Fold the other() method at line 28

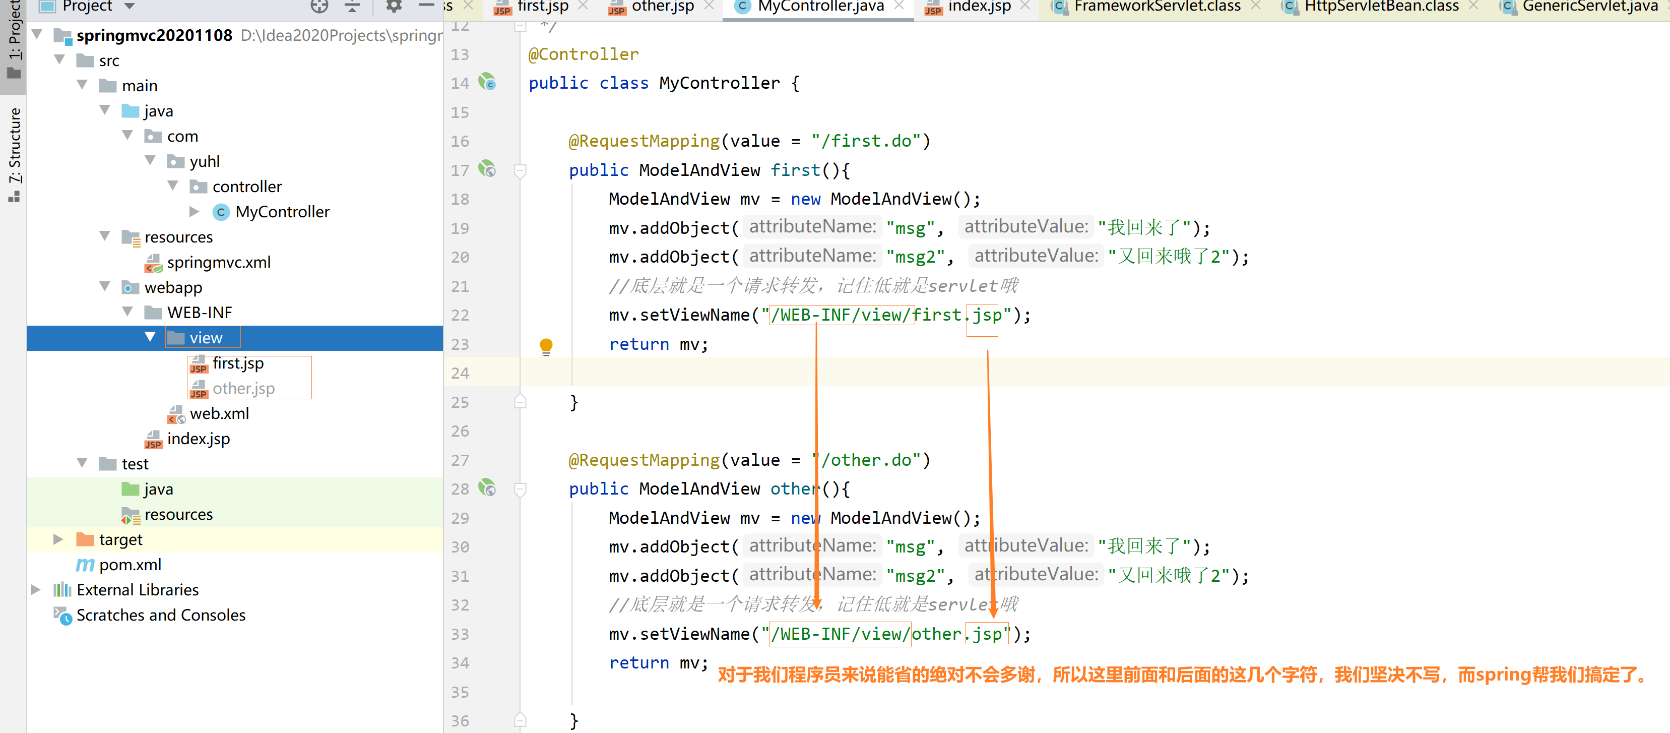pos(520,490)
